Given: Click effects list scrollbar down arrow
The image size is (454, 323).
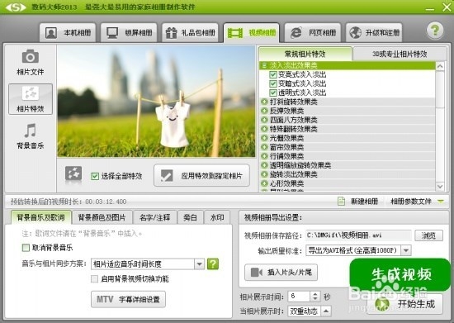Looking at the screenshot, I should click(x=440, y=187).
